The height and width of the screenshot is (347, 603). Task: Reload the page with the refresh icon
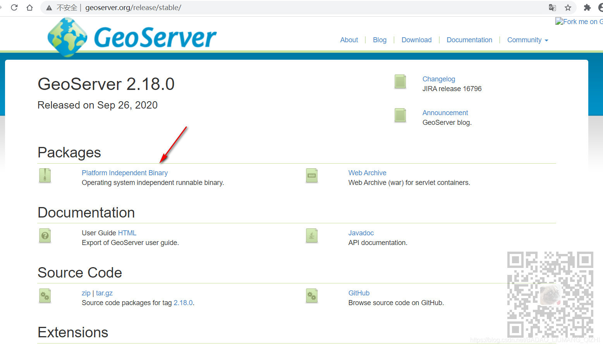14,7
